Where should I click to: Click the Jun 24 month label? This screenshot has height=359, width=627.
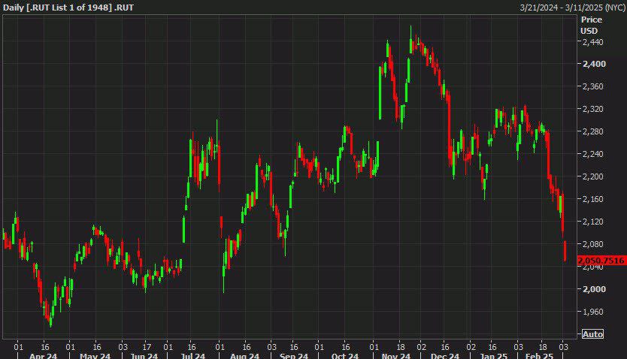click(144, 355)
